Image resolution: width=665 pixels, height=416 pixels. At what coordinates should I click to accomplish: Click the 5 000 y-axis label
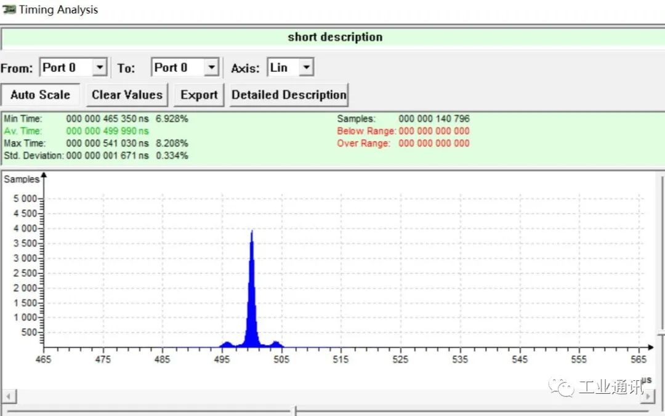tap(25, 198)
